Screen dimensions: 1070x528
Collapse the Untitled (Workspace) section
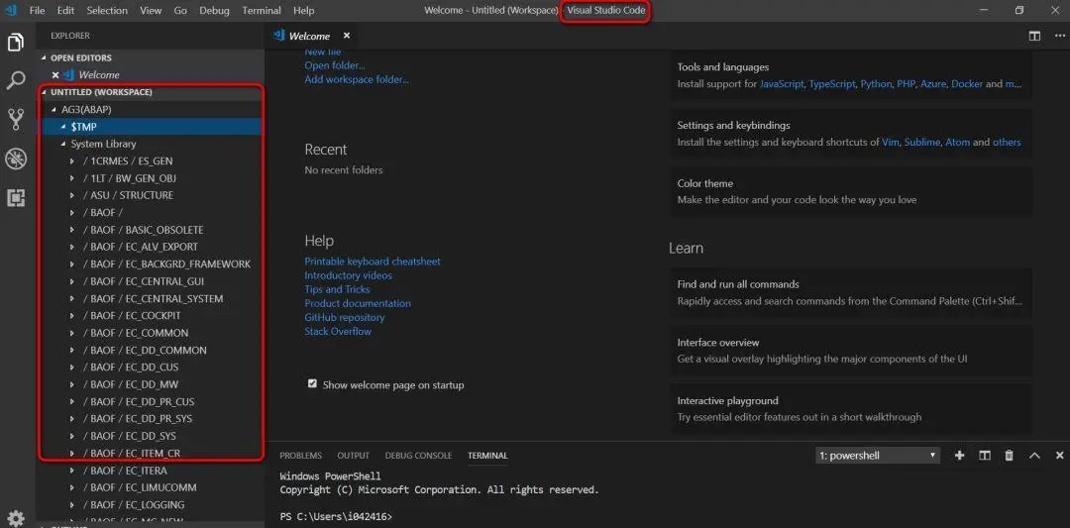click(x=45, y=92)
